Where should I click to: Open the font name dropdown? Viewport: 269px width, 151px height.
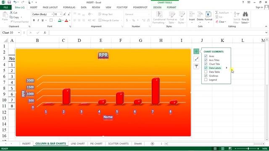(52, 14)
